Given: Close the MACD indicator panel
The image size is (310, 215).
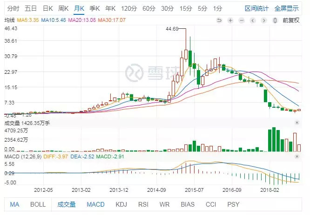Looking at the screenshot, I should (x=297, y=156).
